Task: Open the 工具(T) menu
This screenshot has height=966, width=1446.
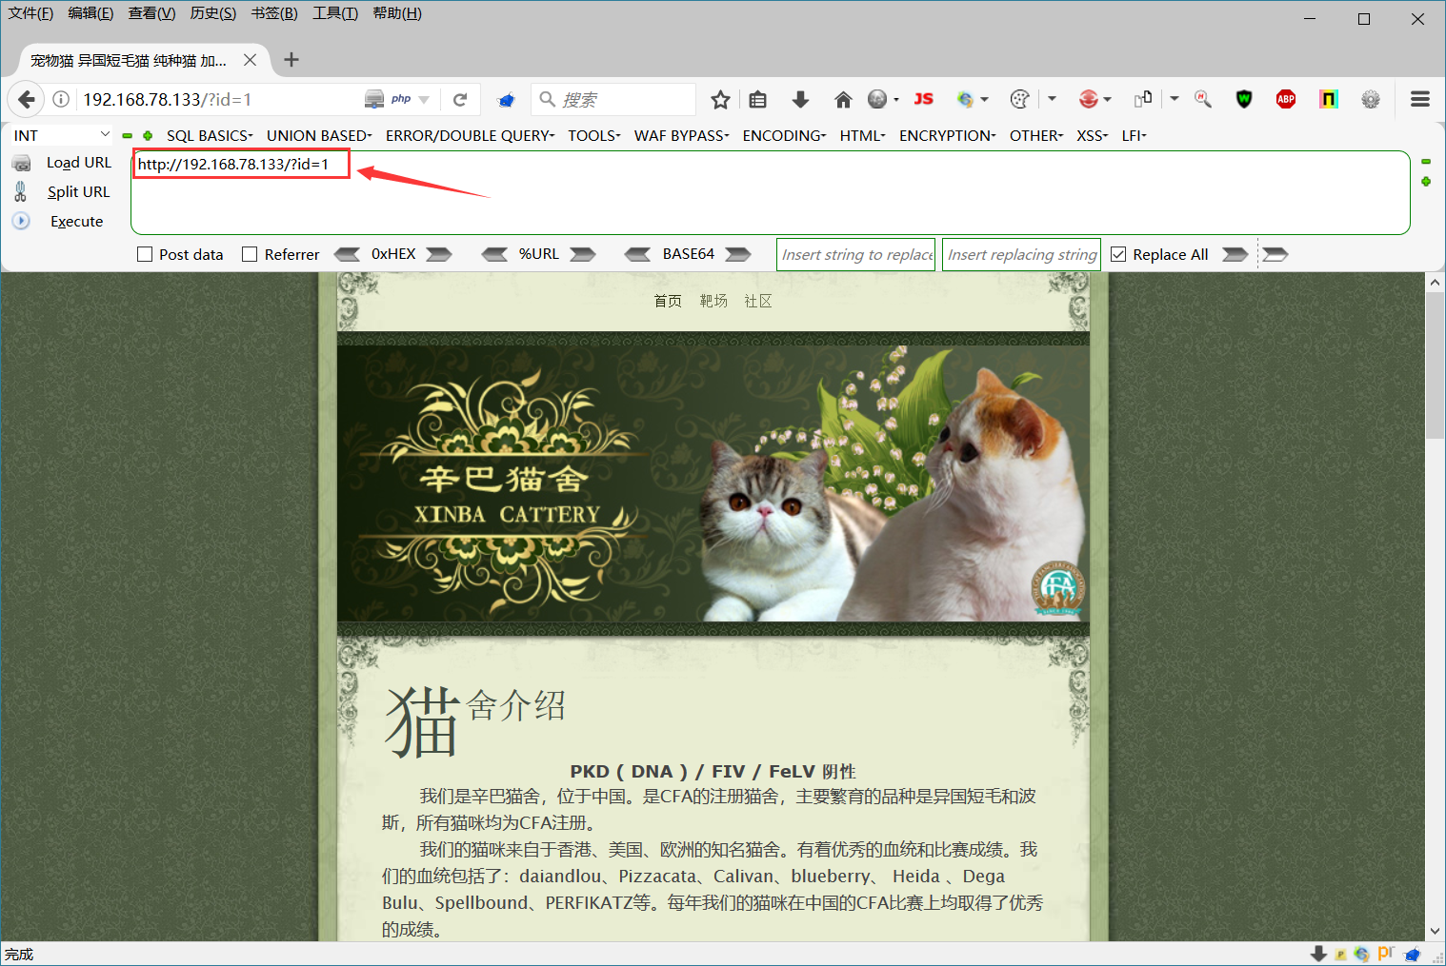Action: [x=335, y=13]
